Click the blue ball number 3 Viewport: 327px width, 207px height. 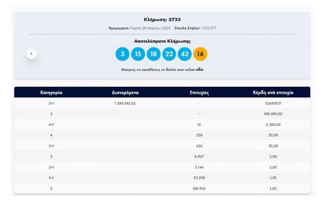pos(122,54)
